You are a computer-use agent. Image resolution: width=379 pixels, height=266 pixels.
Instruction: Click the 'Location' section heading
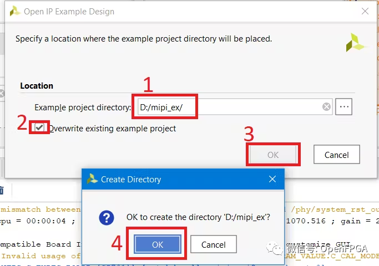37,86
